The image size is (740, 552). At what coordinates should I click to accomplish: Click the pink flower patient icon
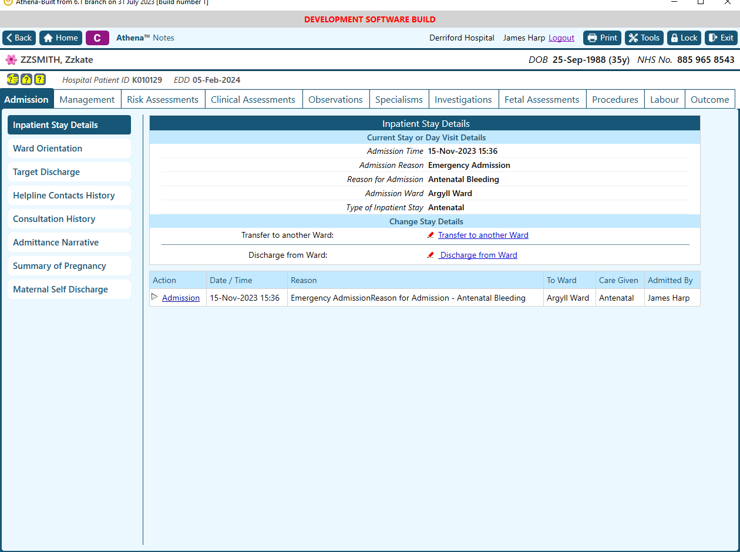(x=11, y=60)
